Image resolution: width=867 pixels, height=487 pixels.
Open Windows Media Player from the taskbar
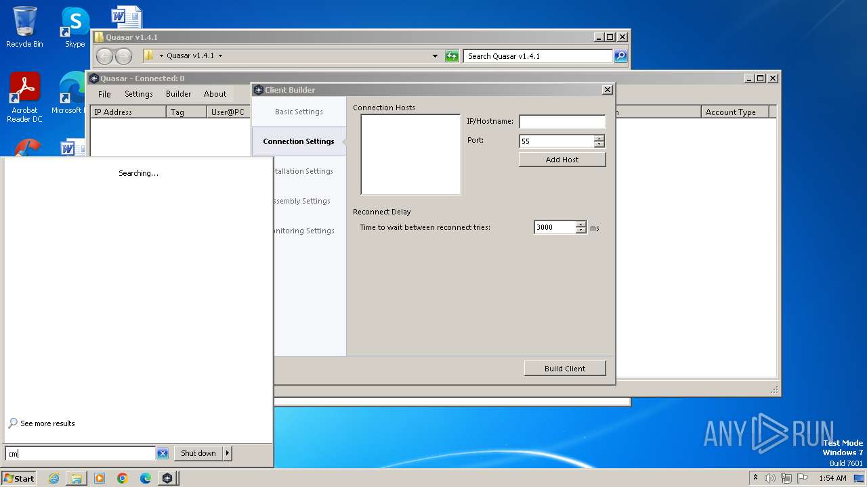pos(100,478)
